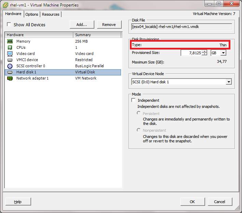
Task: Check the Independent mode checkbox
Action: pyautogui.click(x=134, y=100)
